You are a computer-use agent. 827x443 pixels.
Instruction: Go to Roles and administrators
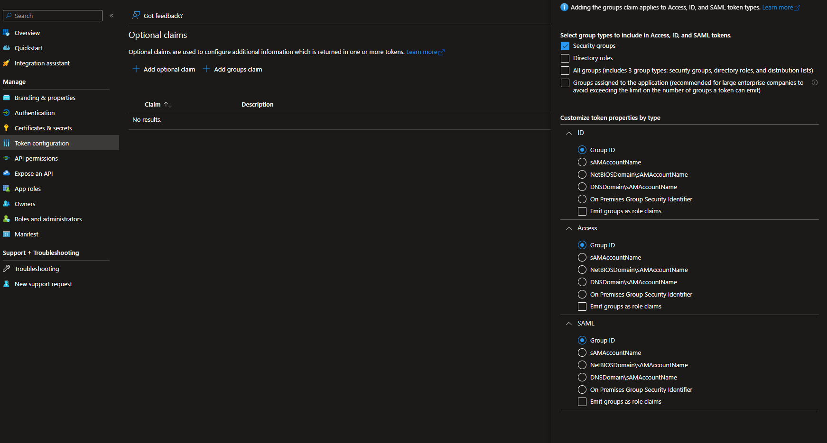click(48, 219)
